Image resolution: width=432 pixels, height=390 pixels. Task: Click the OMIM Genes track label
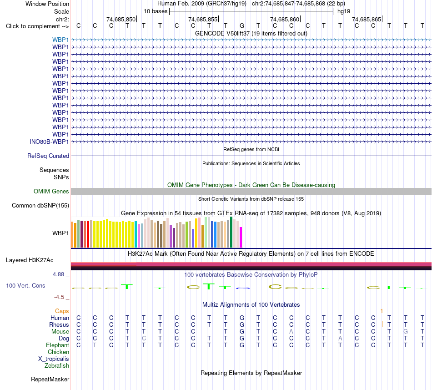(51, 191)
